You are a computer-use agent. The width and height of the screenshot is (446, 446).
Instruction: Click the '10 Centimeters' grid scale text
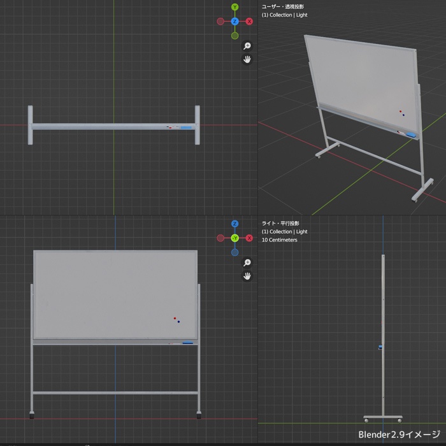pyautogui.click(x=279, y=240)
